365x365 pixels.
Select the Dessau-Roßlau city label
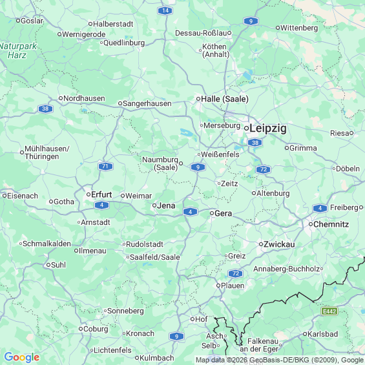(201, 33)
